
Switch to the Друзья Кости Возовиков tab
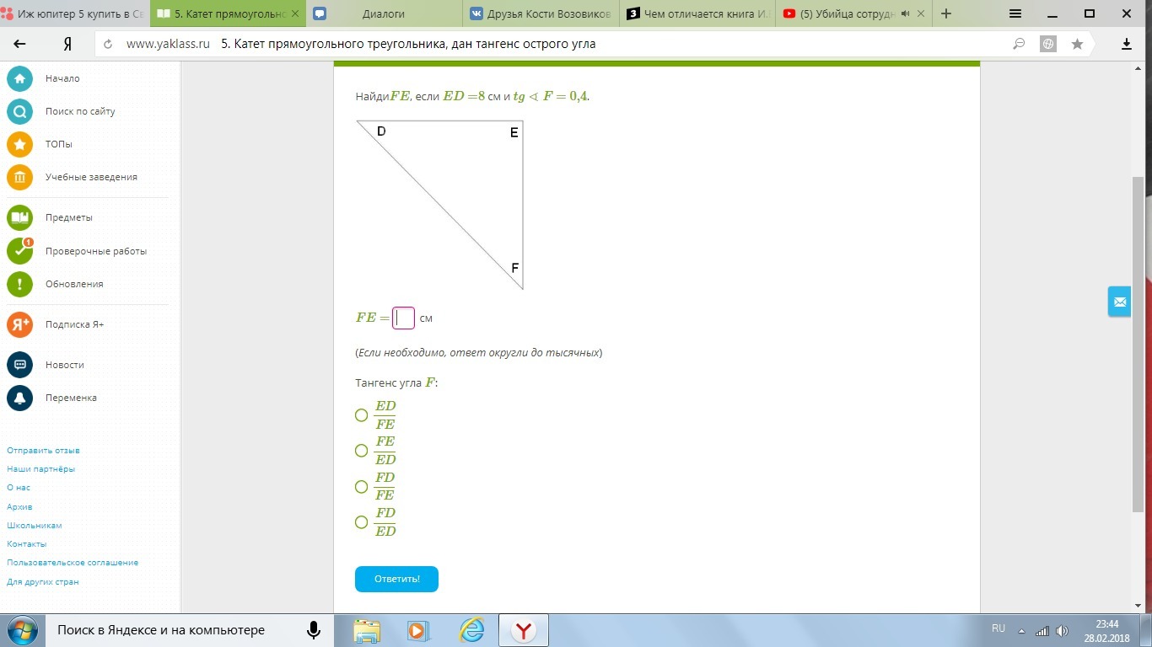coord(541,14)
